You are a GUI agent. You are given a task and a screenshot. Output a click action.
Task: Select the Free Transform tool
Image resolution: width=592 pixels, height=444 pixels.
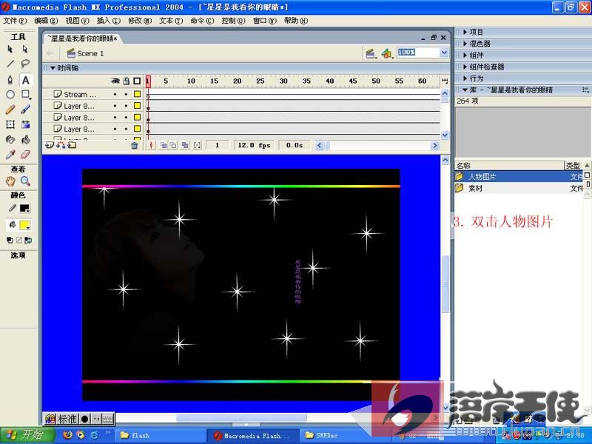point(10,124)
